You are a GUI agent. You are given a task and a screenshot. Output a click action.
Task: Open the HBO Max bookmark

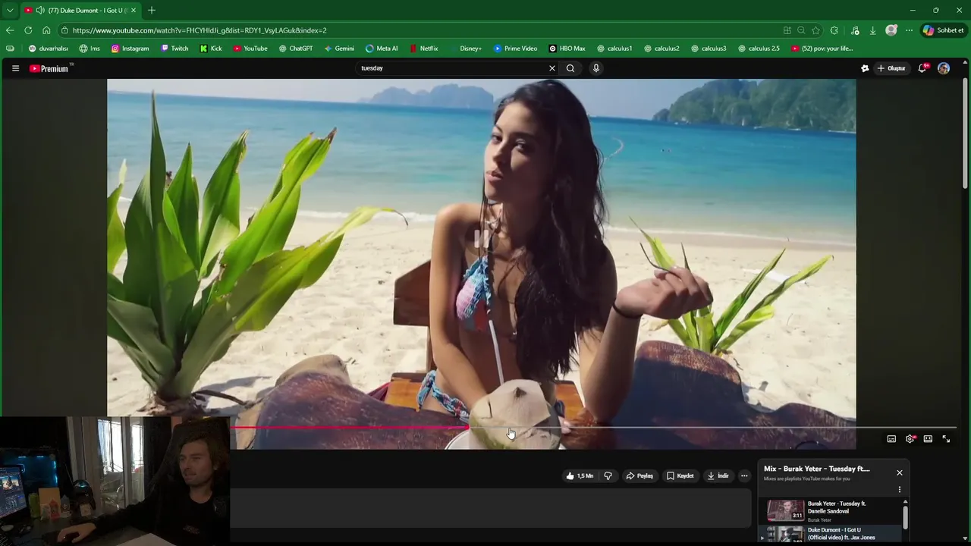coord(567,49)
